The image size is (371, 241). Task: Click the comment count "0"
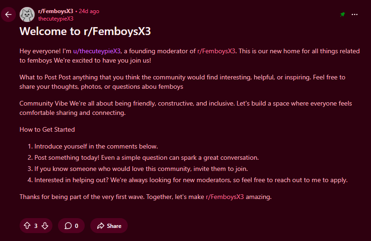(x=76, y=226)
